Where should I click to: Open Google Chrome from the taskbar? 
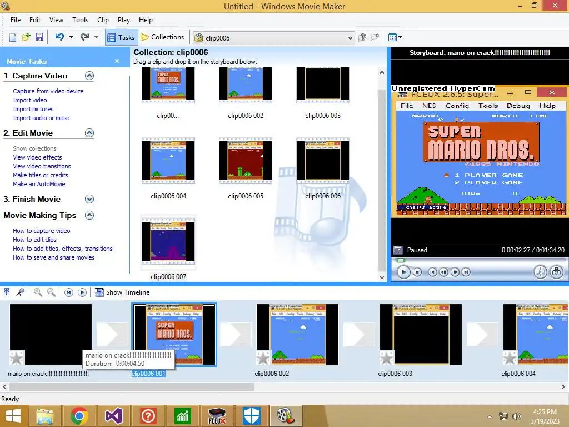coord(79,416)
